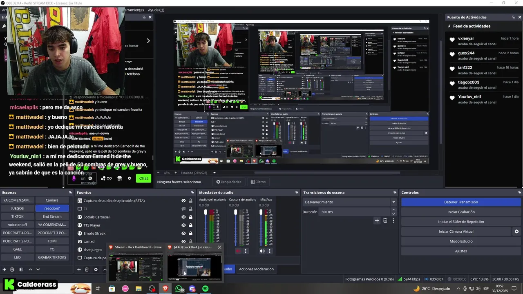Open source properties gear in Fuentes toolbar
The width and height of the screenshot is (523, 294).
(x=96, y=269)
